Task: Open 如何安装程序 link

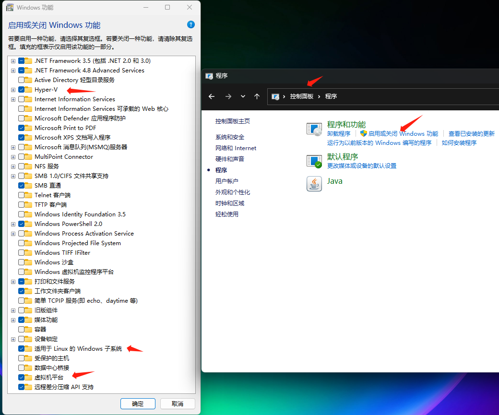Action: pyautogui.click(x=459, y=143)
